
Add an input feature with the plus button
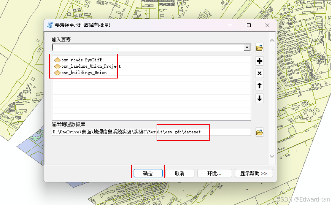(x=259, y=61)
